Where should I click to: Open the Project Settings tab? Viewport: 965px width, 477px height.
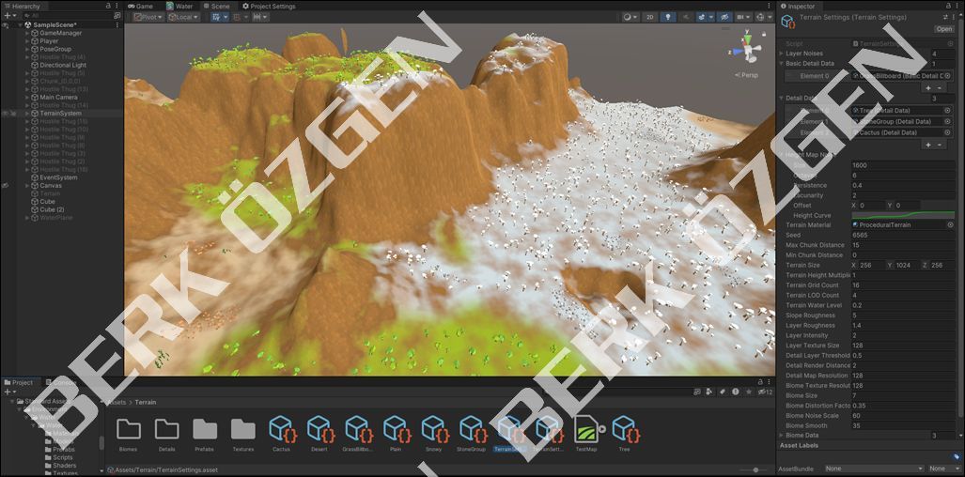click(269, 6)
